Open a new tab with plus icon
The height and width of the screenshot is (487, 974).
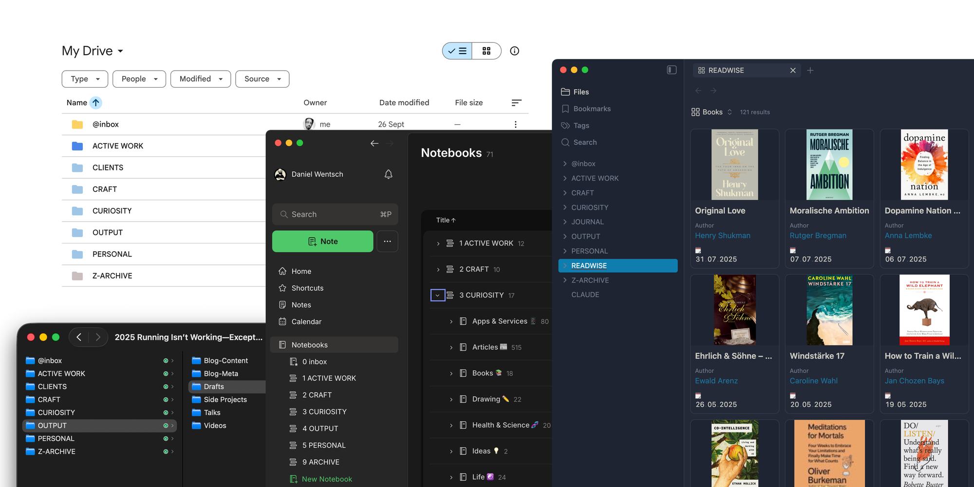tap(810, 71)
